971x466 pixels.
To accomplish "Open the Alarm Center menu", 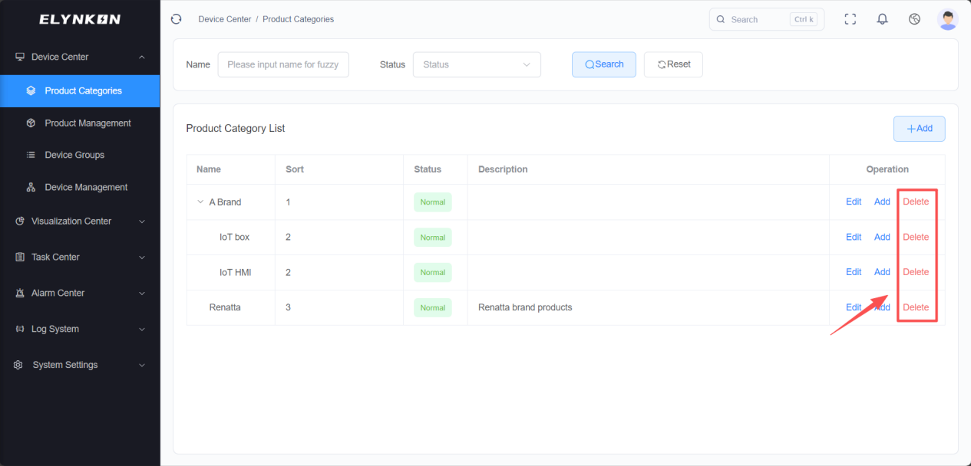I will coord(80,293).
